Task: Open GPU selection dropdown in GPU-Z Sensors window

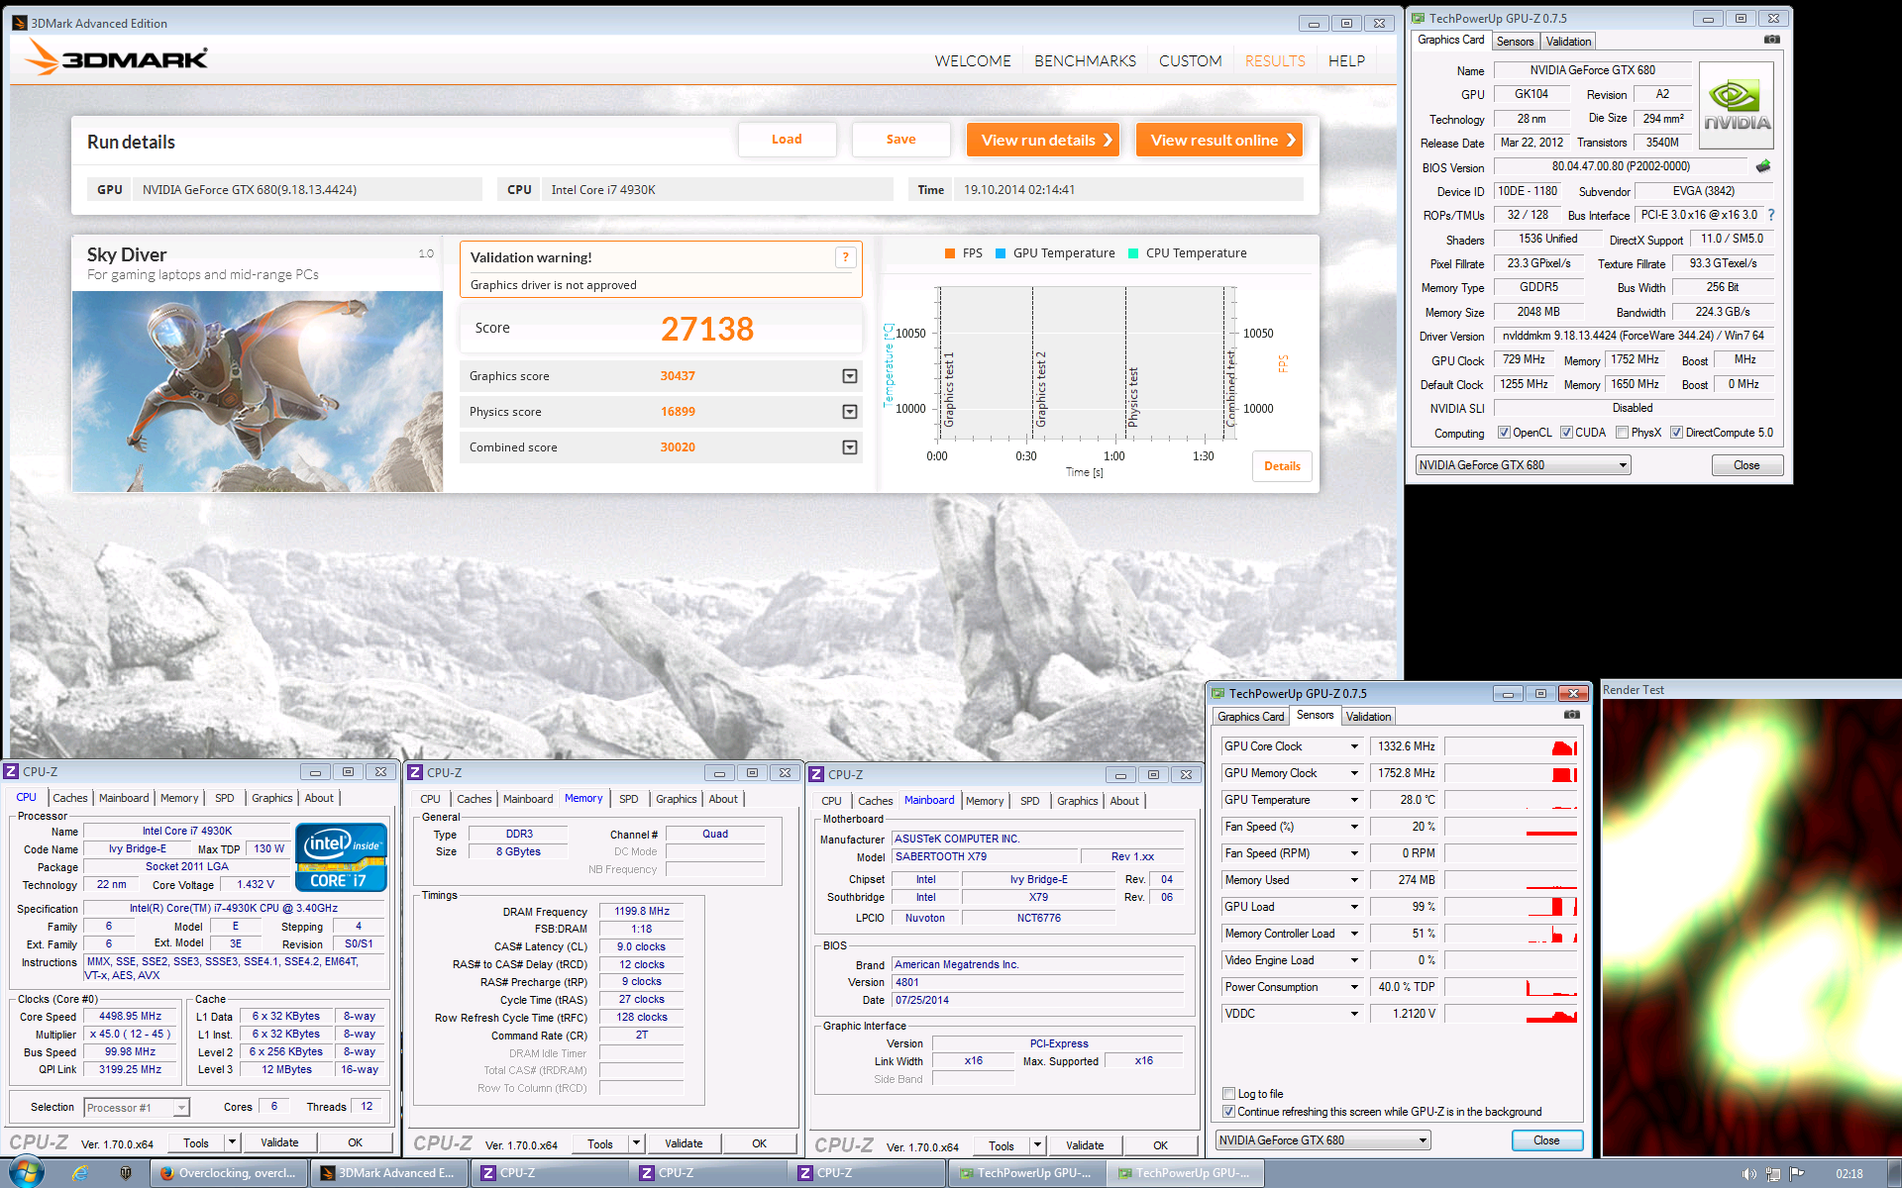Action: click(x=1323, y=1140)
